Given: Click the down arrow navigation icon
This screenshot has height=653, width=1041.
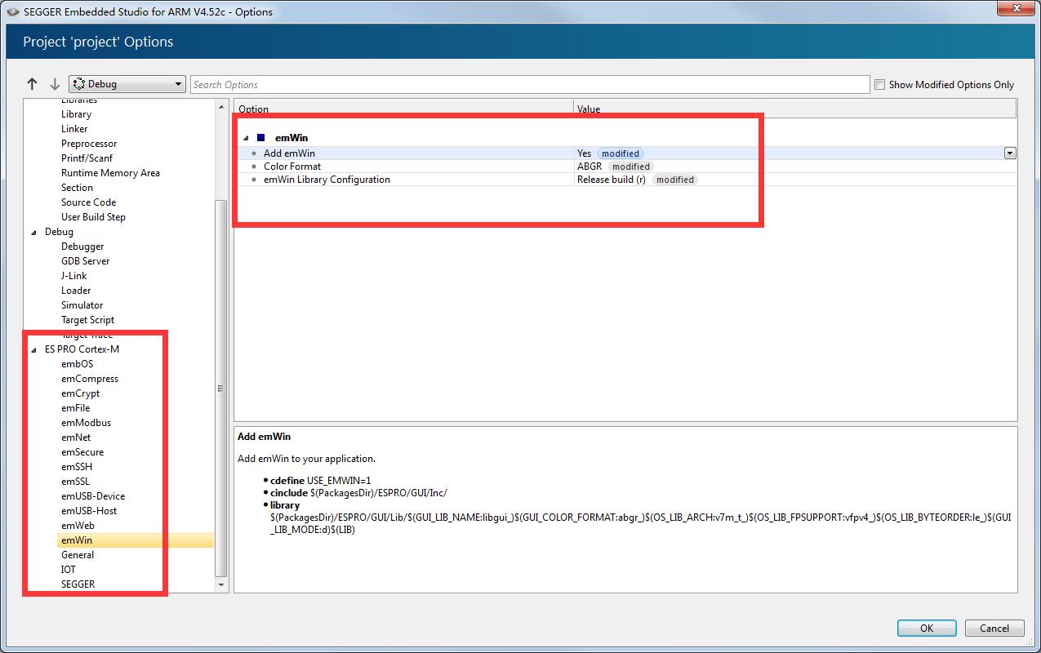Looking at the screenshot, I should coord(55,84).
